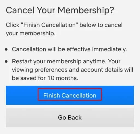Select 'Cancellation will be effective immediately' text
Viewport: 140px width, 134px height.
(69, 49)
